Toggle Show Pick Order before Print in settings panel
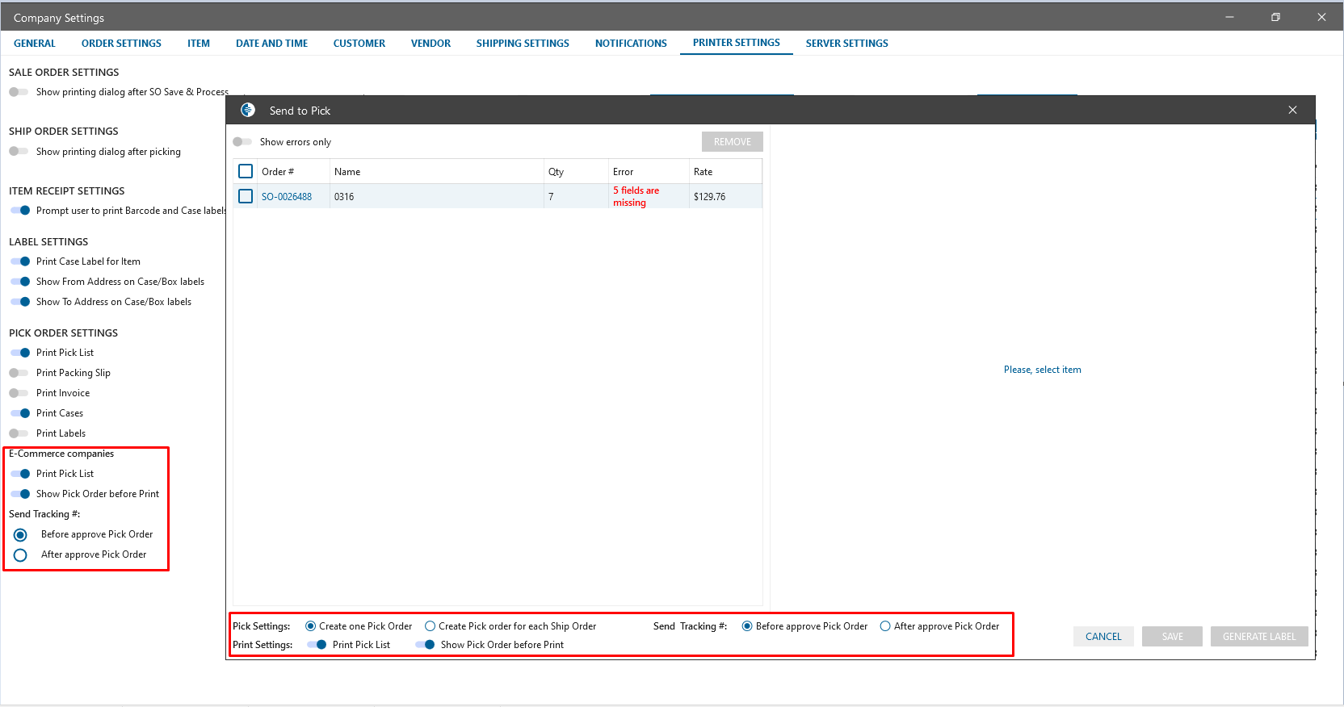The width and height of the screenshot is (1344, 707). 20,494
